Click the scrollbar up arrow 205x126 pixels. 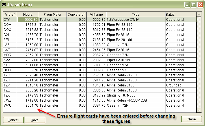pyautogui.click(x=199, y=14)
